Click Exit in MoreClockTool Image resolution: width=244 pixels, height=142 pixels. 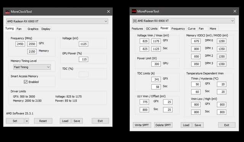(100, 121)
